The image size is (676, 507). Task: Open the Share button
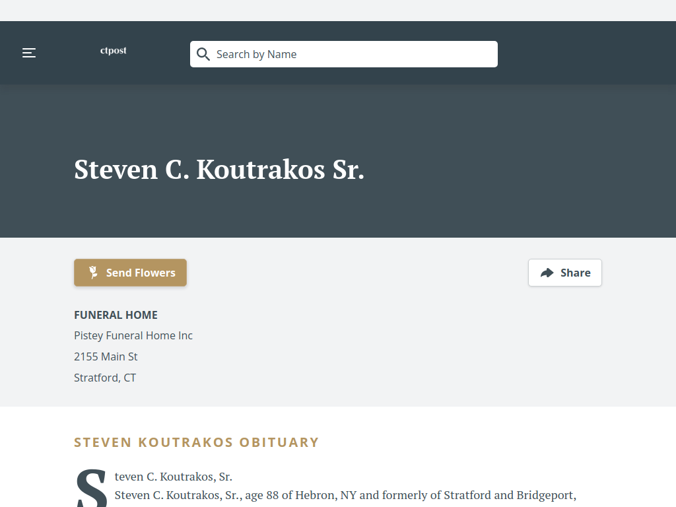click(565, 273)
